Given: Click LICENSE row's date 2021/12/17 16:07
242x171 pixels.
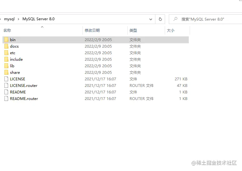Looking at the screenshot, I should coord(100,79).
